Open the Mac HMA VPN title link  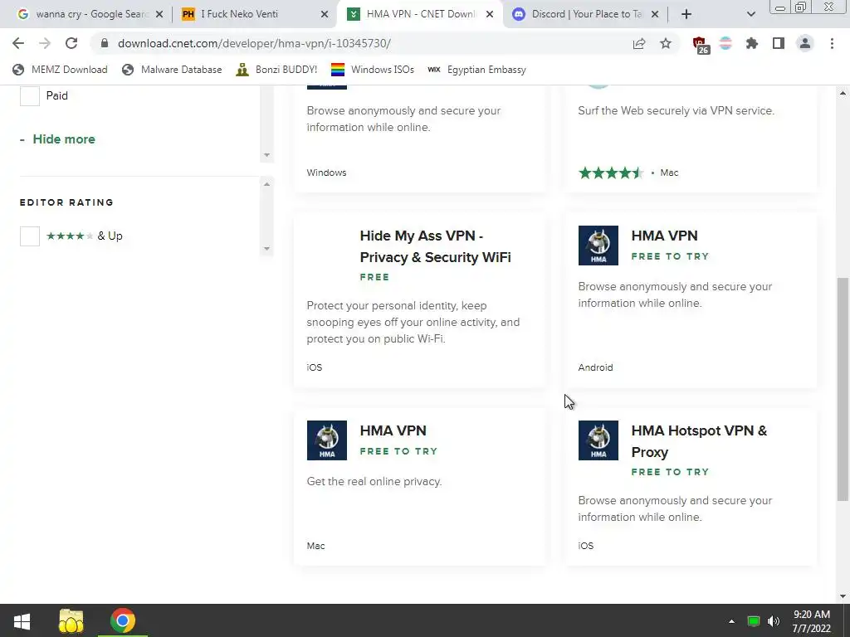pos(393,430)
